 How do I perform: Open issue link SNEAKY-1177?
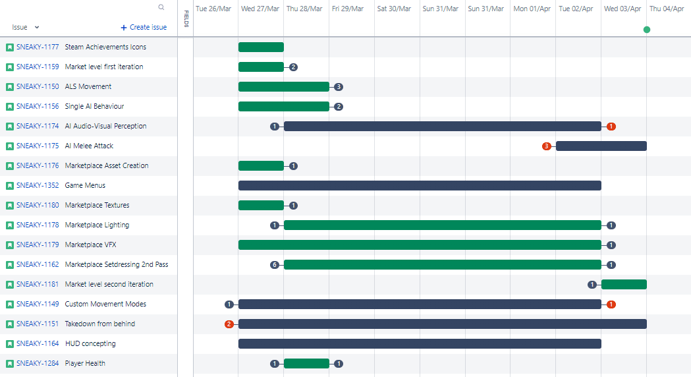coord(38,47)
